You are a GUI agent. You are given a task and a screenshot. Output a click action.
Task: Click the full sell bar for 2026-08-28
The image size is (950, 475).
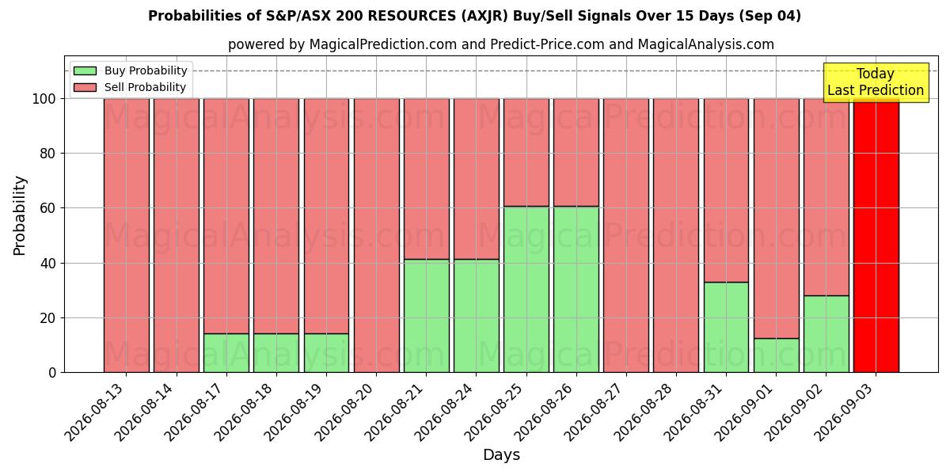676,235
